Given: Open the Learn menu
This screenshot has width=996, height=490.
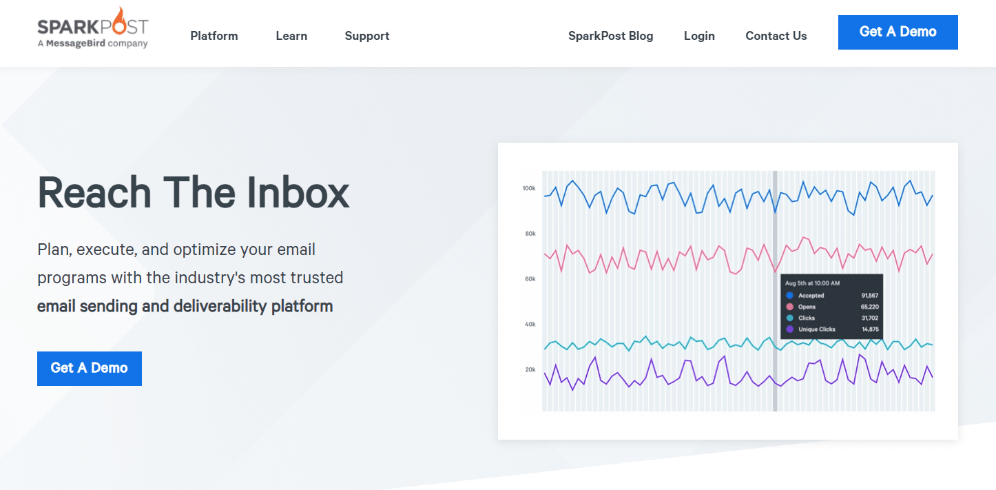Looking at the screenshot, I should [x=291, y=36].
